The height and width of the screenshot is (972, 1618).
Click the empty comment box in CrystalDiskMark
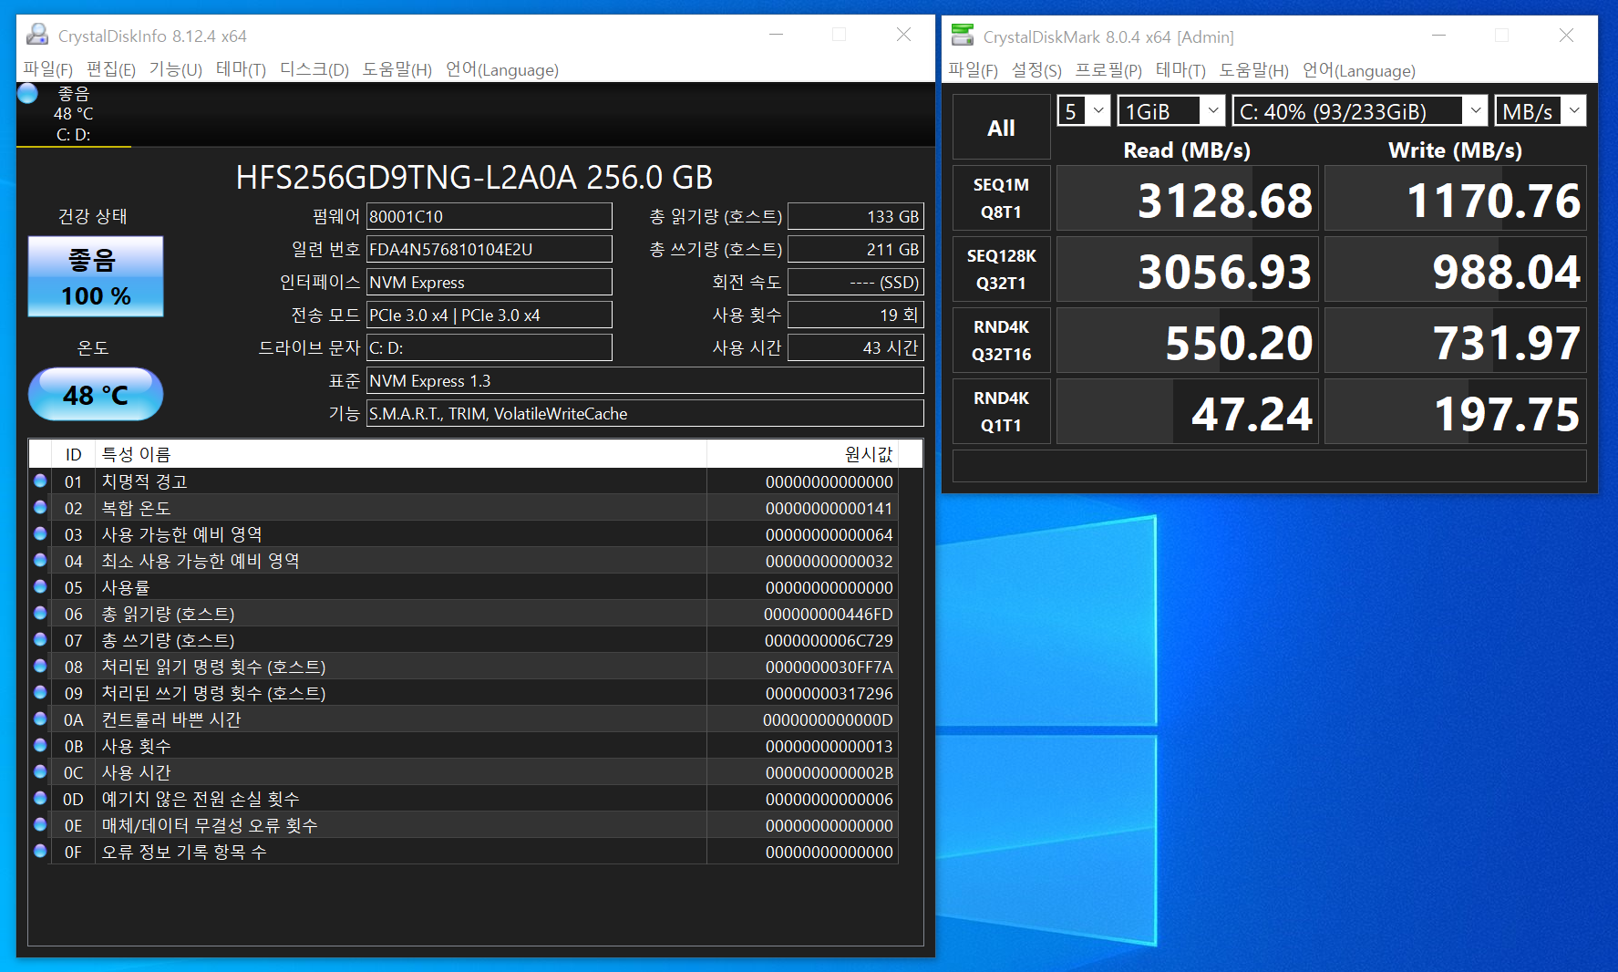click(1269, 466)
